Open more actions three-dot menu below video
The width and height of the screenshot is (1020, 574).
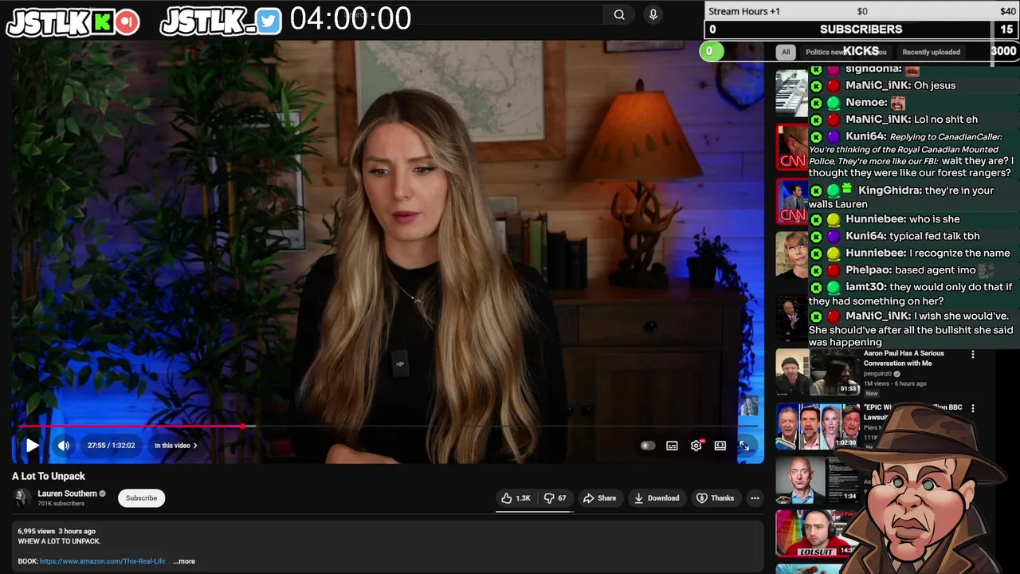pyautogui.click(x=755, y=498)
